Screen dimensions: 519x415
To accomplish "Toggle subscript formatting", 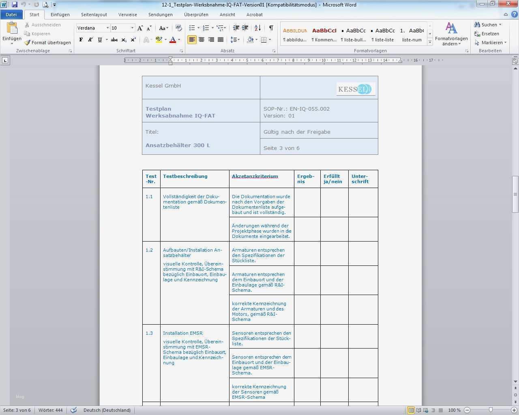I will [x=124, y=40].
